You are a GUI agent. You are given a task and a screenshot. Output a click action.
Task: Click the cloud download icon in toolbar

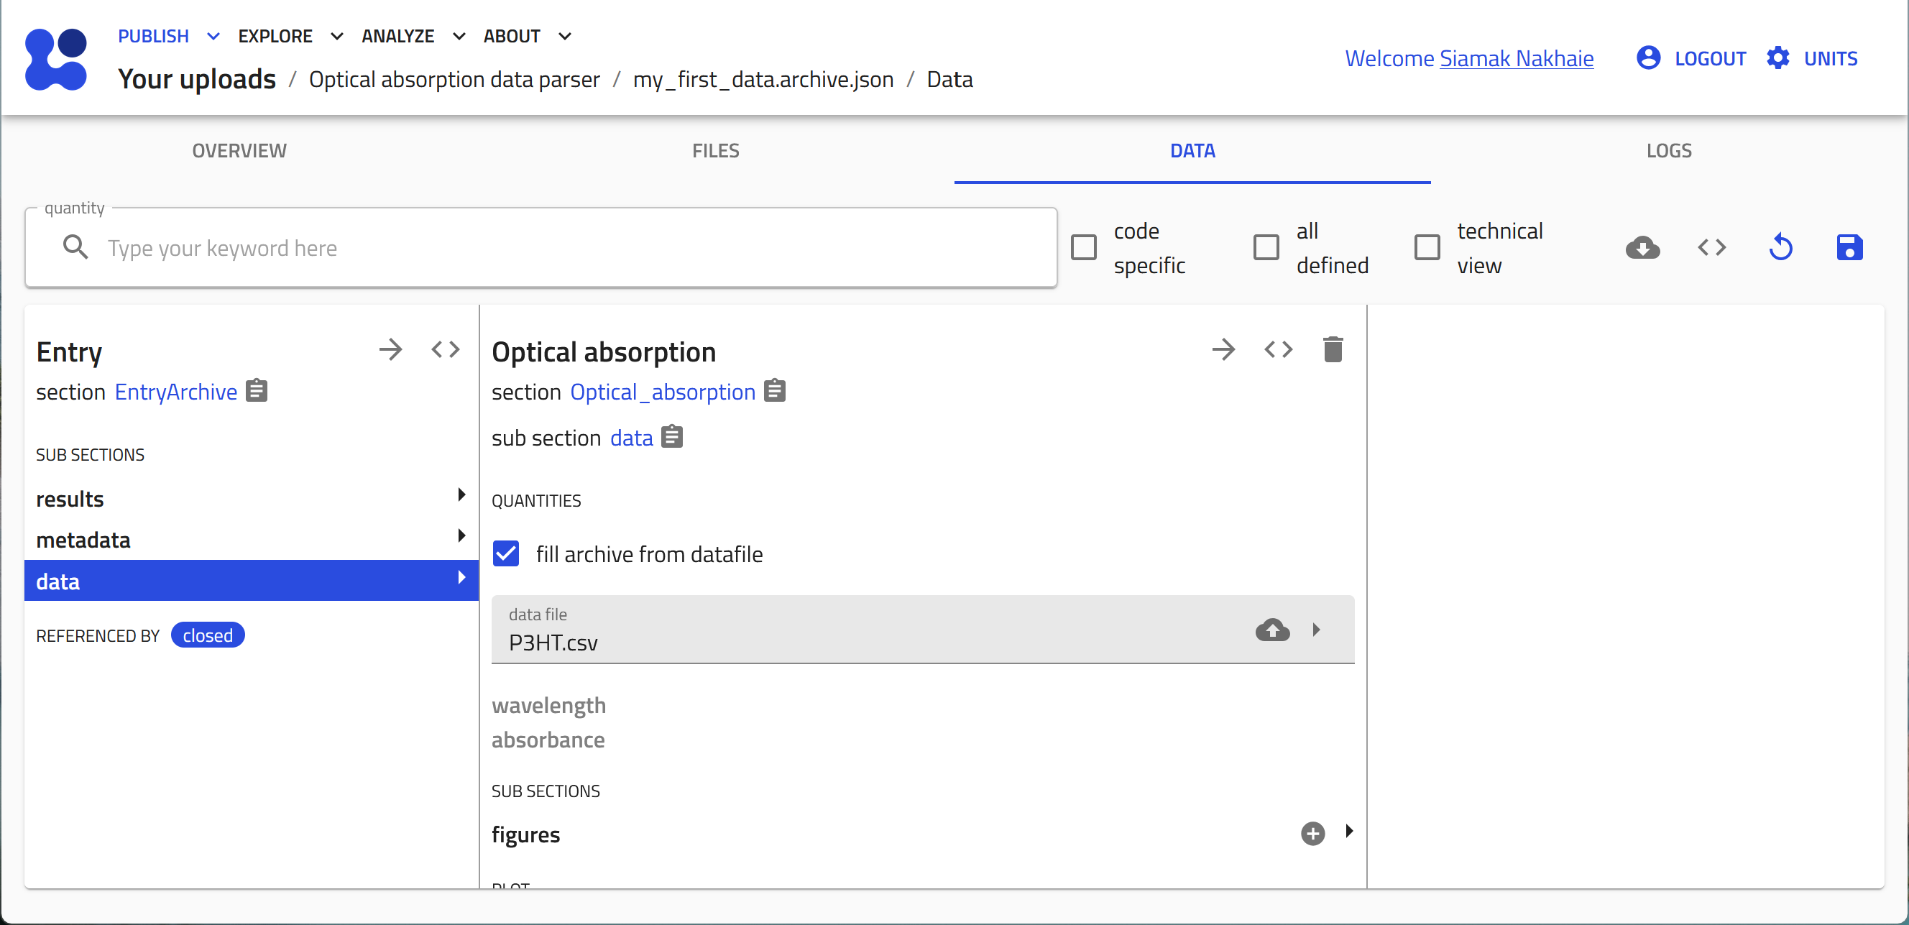pos(1642,247)
